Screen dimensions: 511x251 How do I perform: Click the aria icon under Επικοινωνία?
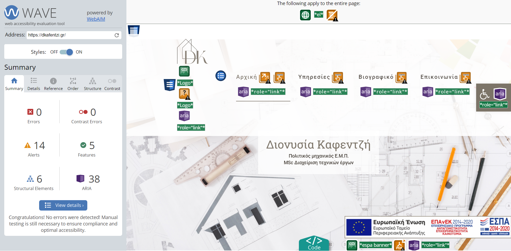pyautogui.click(x=428, y=92)
